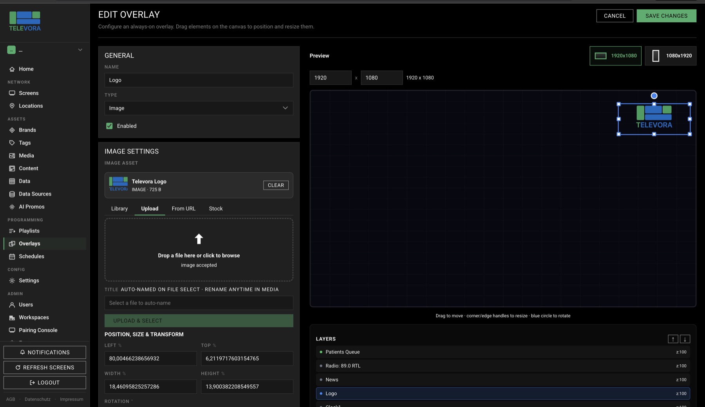Click bottom-right resize handle of logo
The image size is (705, 407).
(690, 134)
